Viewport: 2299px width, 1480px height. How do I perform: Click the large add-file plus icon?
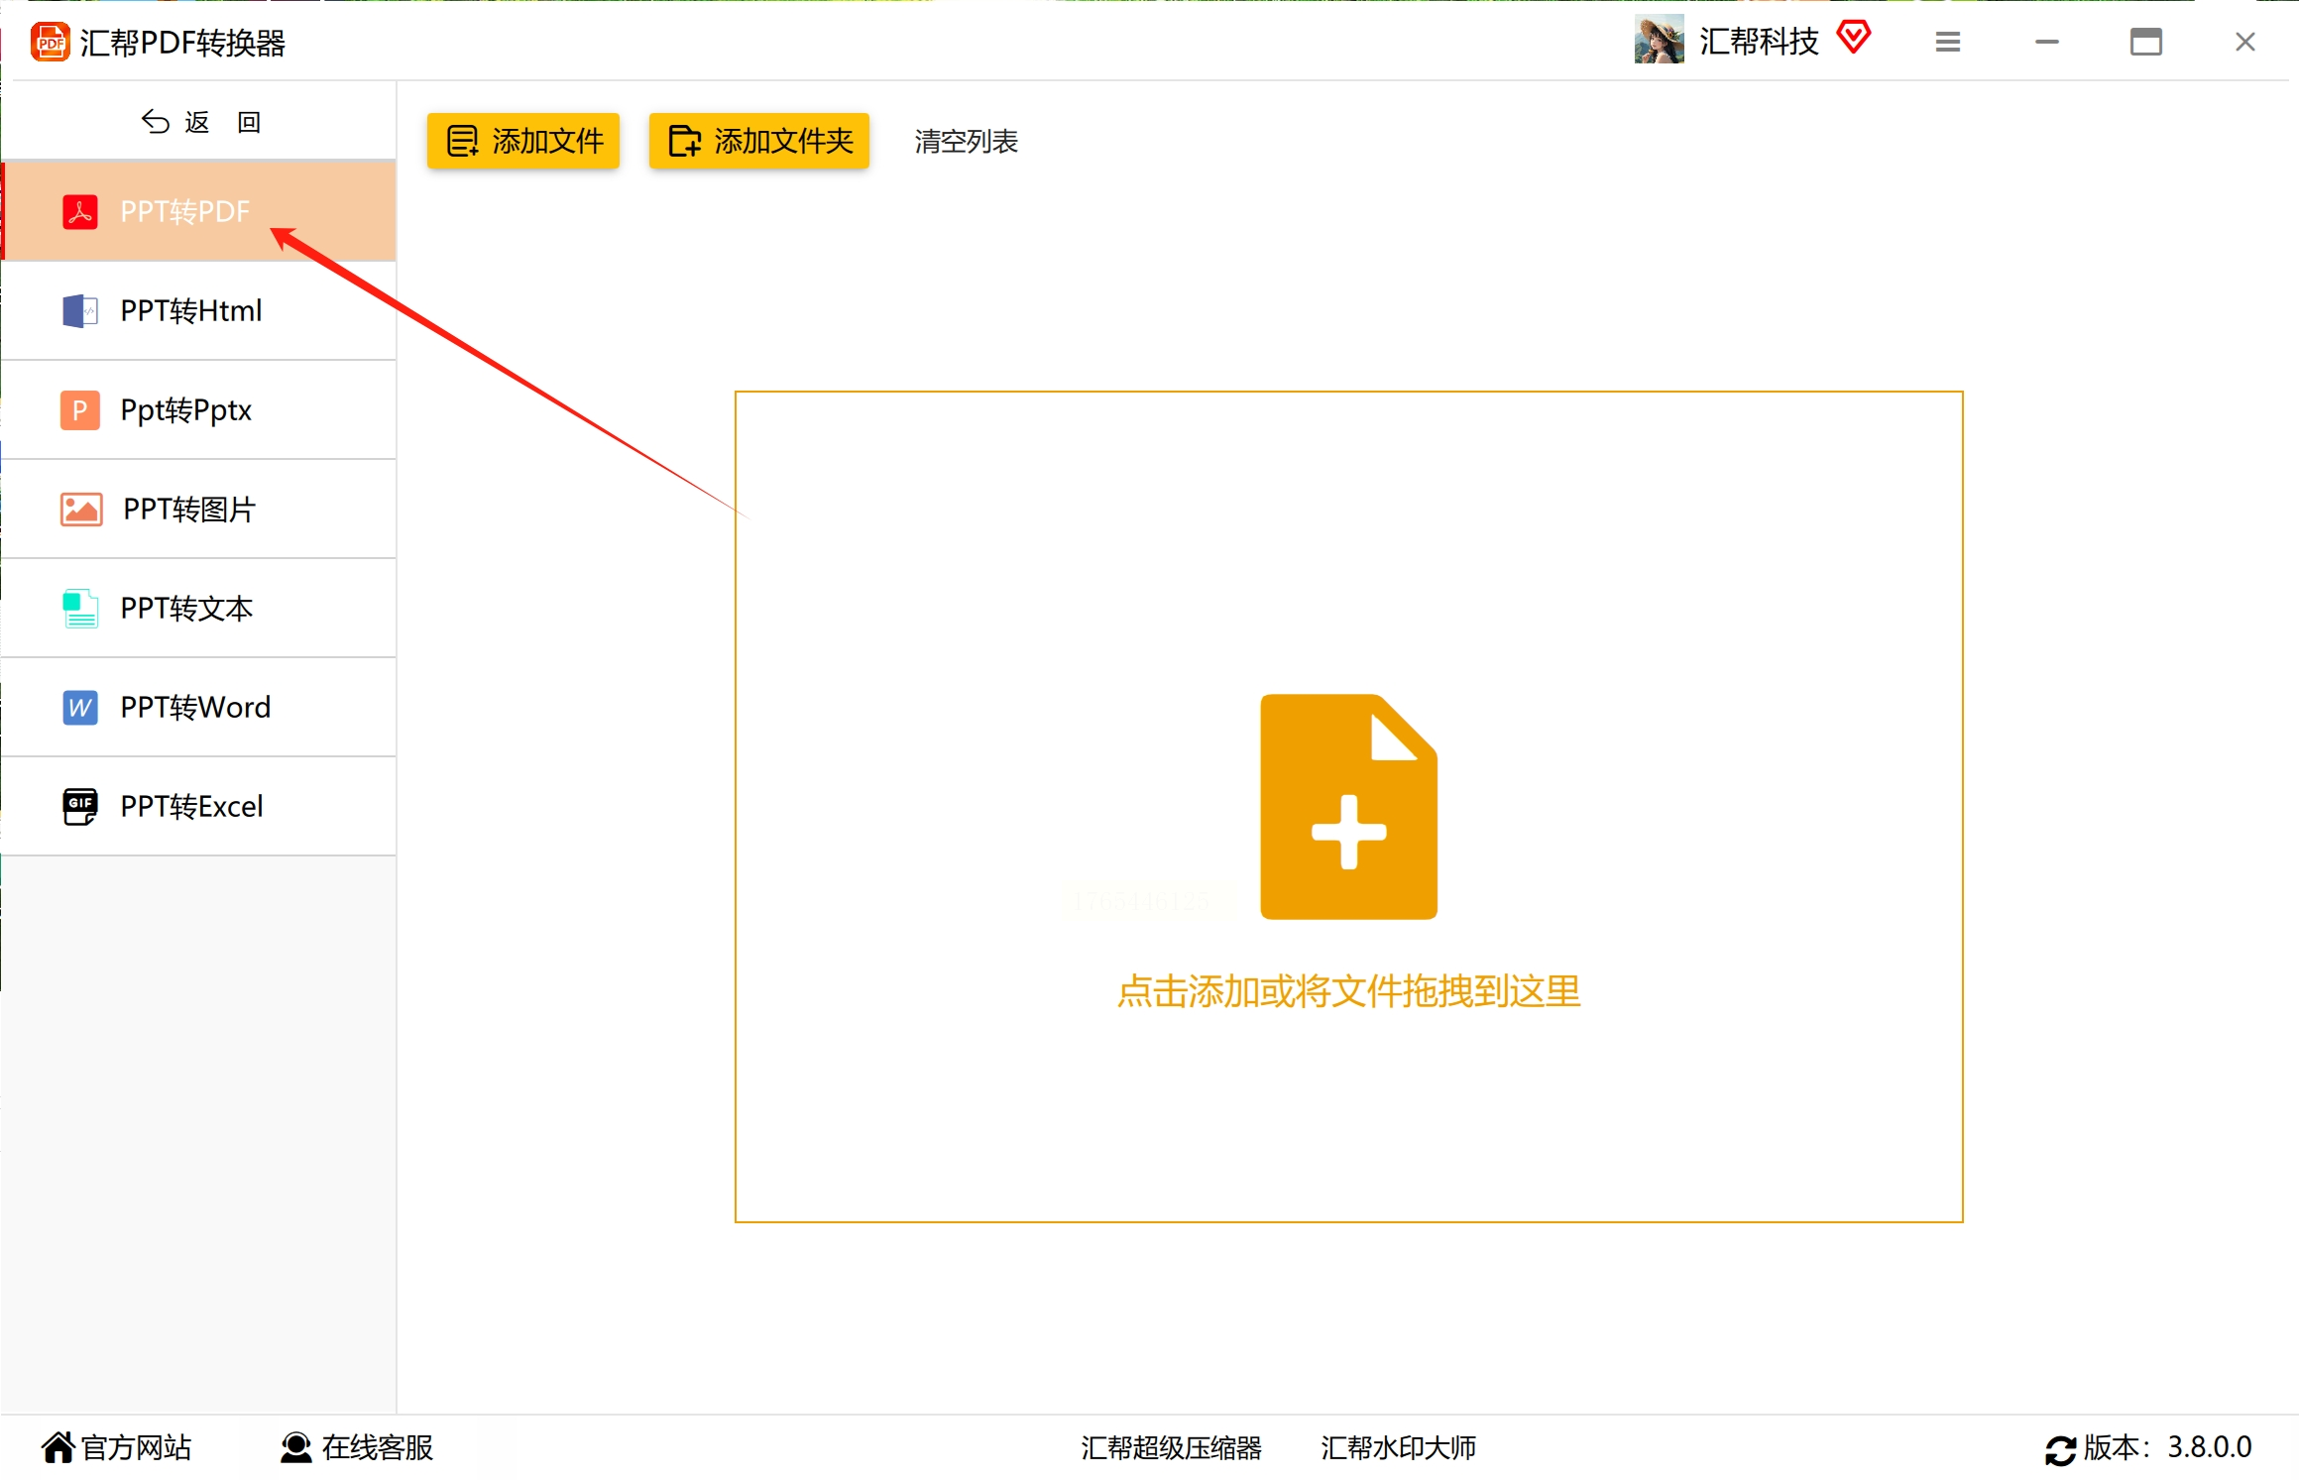click(x=1348, y=806)
